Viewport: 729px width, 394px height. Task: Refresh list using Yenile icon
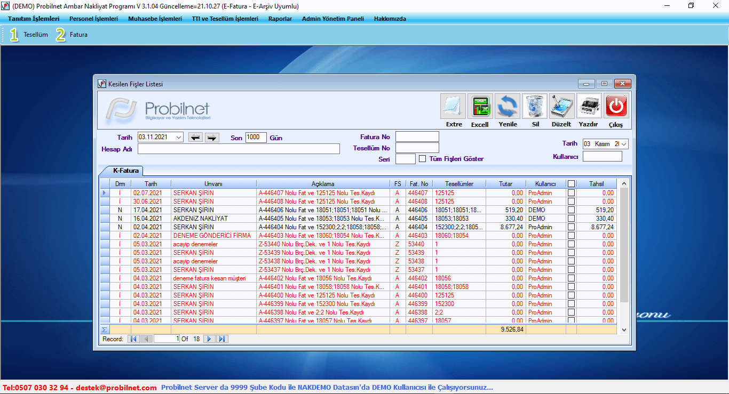(508, 107)
